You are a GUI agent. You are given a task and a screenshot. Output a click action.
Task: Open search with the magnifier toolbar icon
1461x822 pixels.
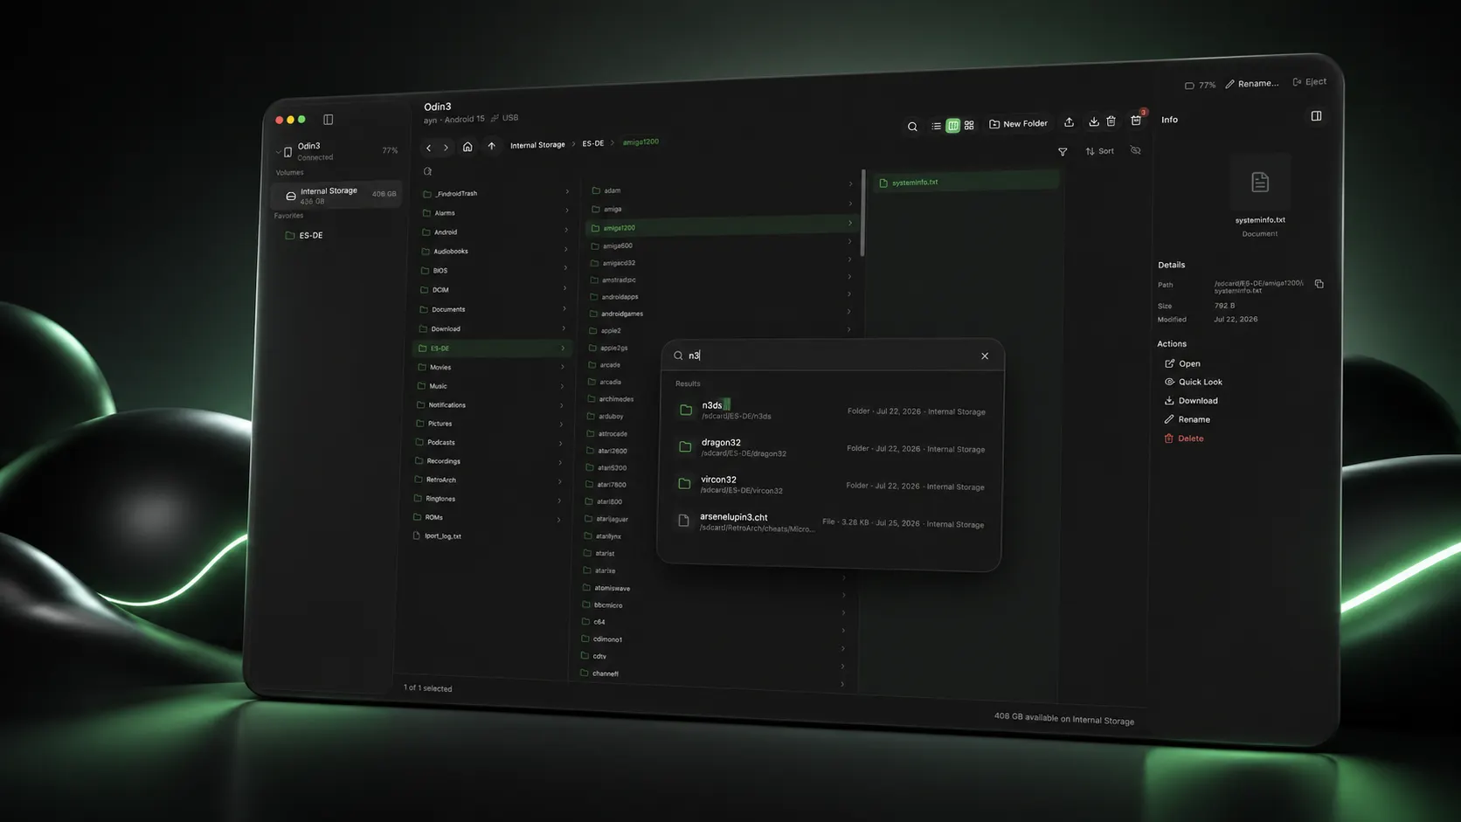coord(912,127)
